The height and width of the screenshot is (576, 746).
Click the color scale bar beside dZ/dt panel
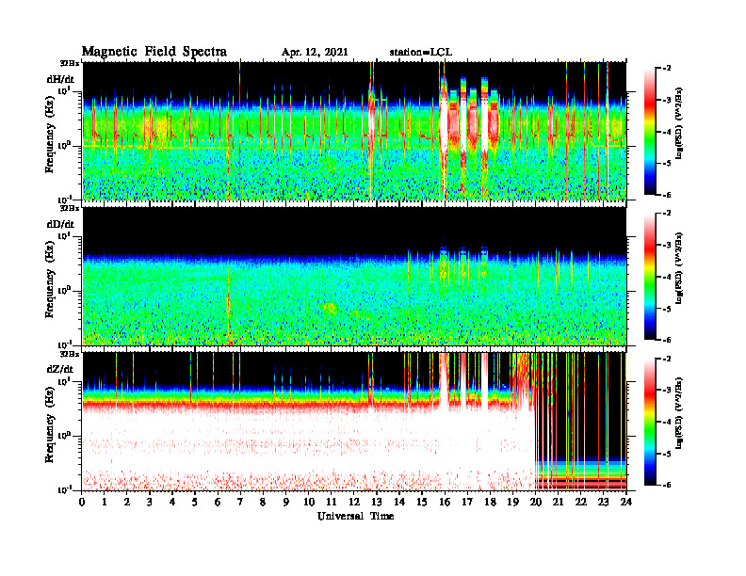pos(650,422)
